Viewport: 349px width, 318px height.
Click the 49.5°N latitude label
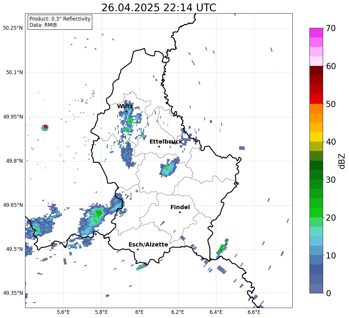pyautogui.click(x=14, y=249)
